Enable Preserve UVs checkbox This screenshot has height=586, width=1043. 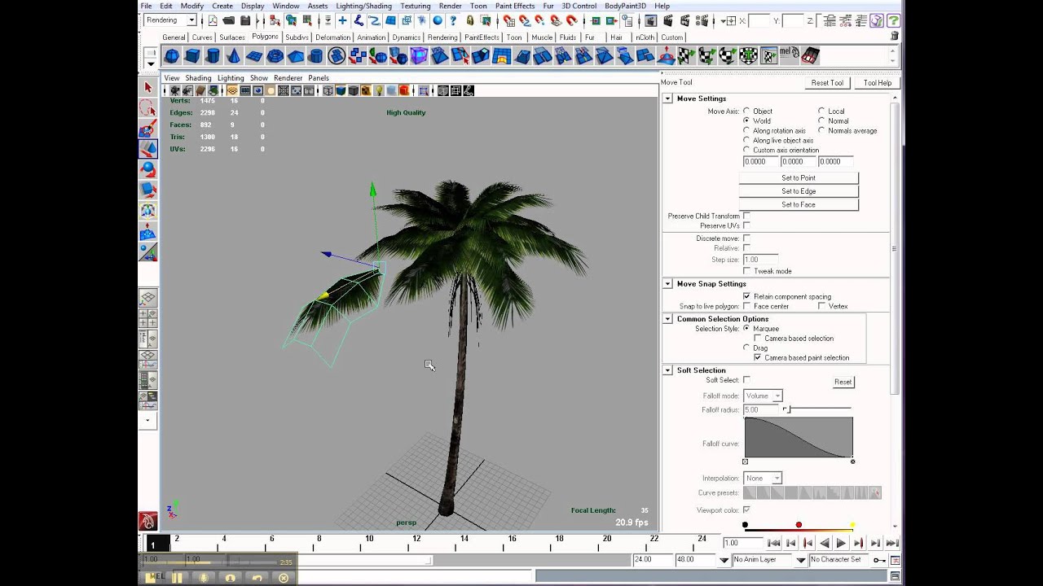746,225
